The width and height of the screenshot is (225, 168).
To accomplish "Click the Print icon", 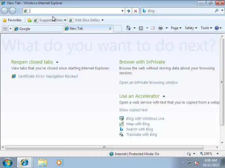I will (160, 28).
